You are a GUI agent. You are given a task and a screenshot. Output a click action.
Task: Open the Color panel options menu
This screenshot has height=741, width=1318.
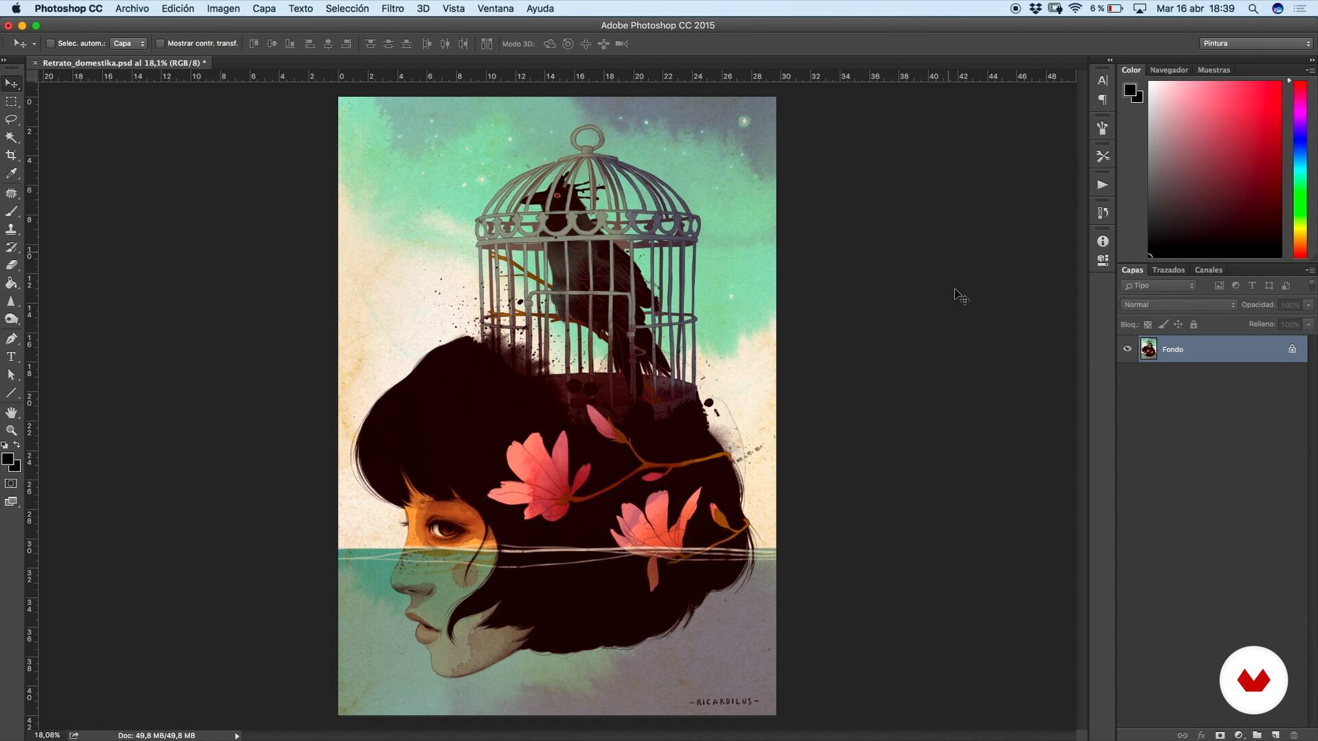[x=1310, y=70]
